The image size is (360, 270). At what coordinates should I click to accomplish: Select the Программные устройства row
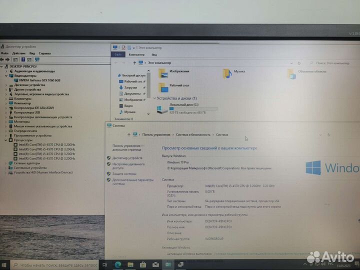[x=32, y=135]
